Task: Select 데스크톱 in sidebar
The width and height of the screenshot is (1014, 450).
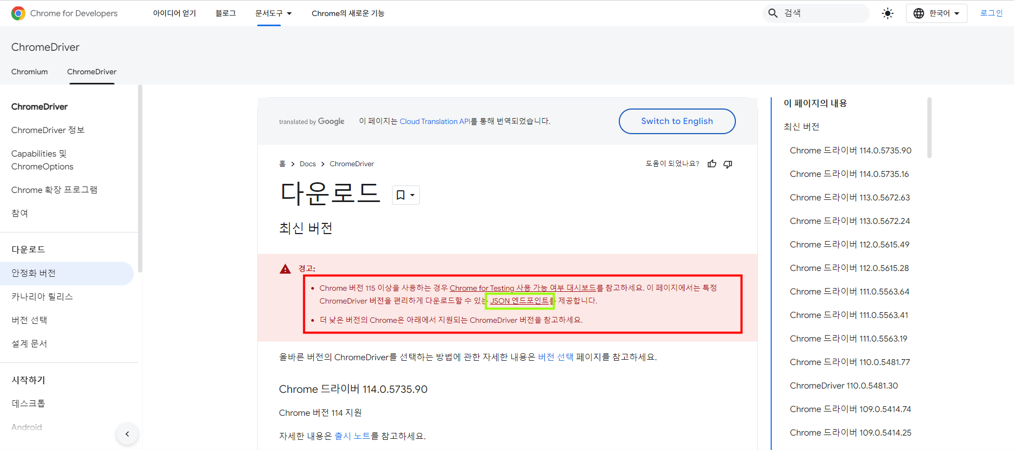Action: [28, 404]
